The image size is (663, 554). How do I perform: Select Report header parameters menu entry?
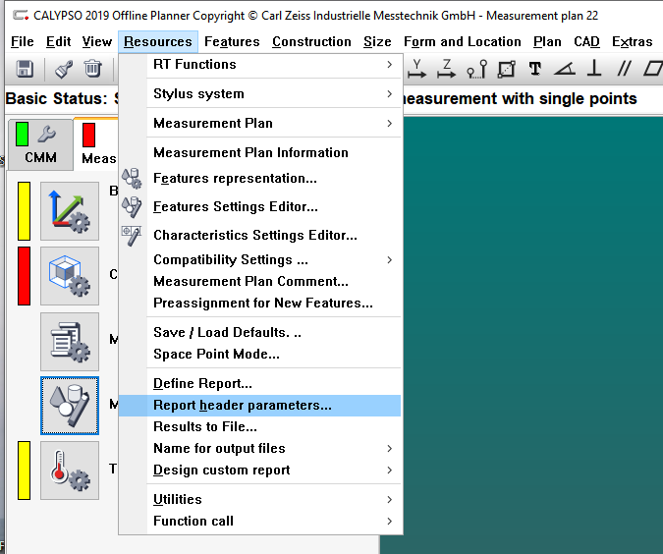pos(243,405)
